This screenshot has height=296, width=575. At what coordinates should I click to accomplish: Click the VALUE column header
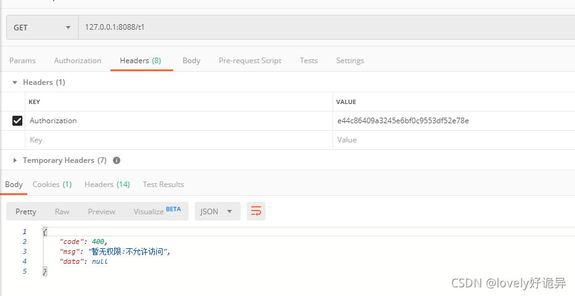[x=346, y=102]
